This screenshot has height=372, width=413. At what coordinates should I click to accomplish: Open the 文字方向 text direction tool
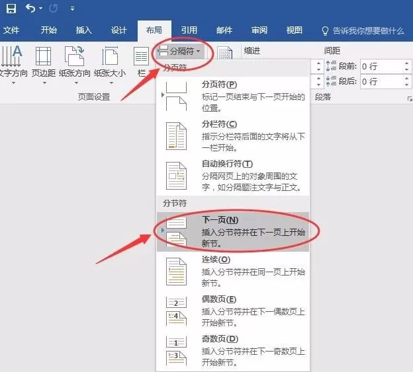point(13,65)
